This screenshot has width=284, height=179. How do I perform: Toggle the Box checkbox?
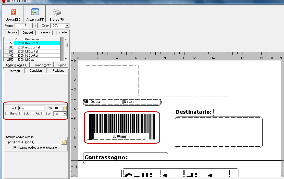43,113
